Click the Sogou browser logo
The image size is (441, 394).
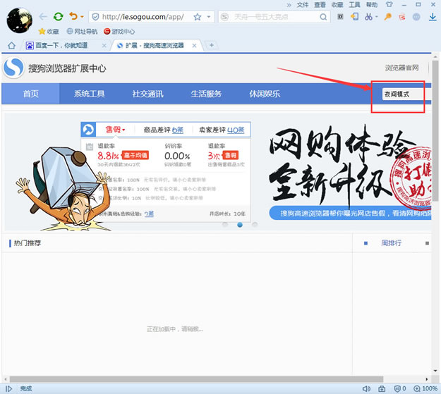click(x=13, y=68)
